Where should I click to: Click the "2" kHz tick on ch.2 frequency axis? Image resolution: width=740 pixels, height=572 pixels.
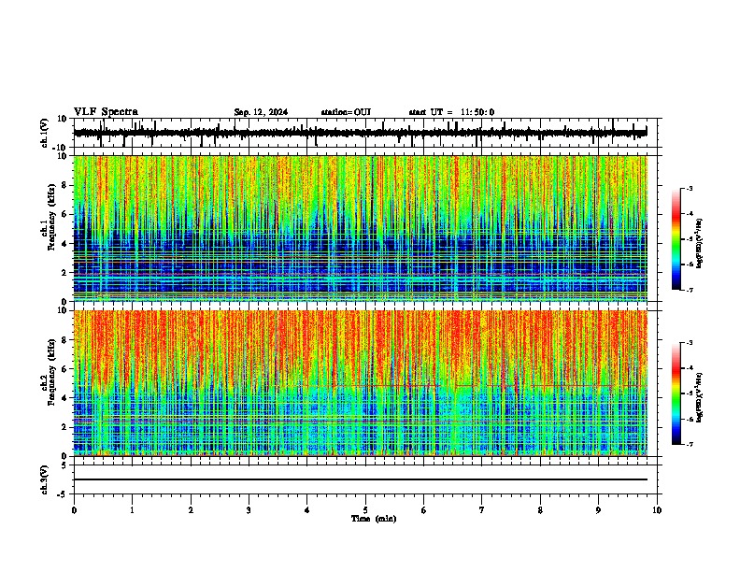coord(64,427)
